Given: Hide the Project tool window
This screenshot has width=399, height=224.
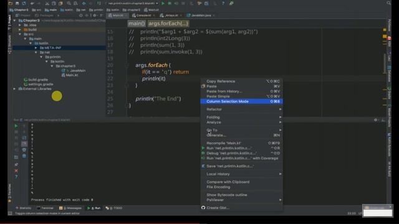Looking at the screenshot, I should point(102,15).
